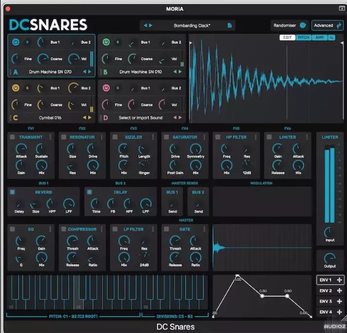The image size is (347, 333).
Task: Enable the Resonator effect checkbox
Action: (64, 137)
